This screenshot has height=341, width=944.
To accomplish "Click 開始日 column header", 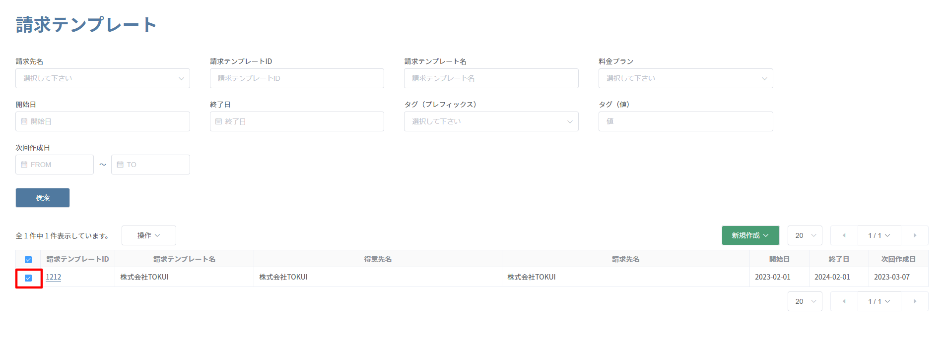I will coord(779,259).
